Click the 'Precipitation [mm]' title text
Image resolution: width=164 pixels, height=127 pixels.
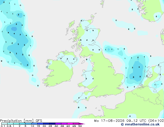click(x=17, y=121)
